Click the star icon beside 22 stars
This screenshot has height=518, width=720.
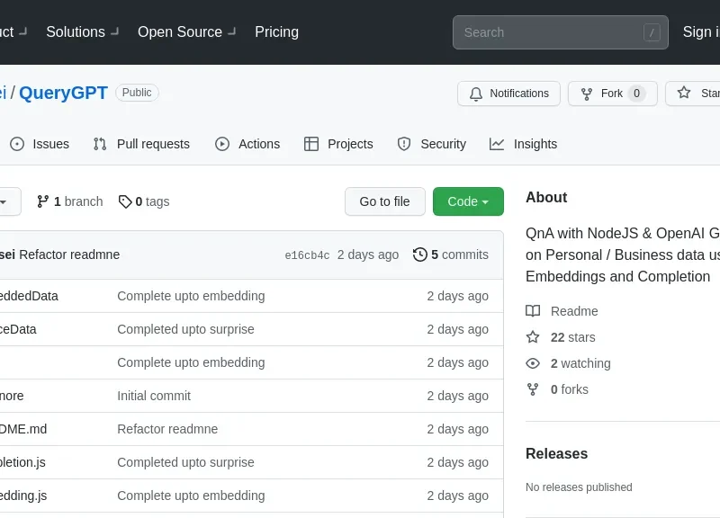pyautogui.click(x=533, y=337)
